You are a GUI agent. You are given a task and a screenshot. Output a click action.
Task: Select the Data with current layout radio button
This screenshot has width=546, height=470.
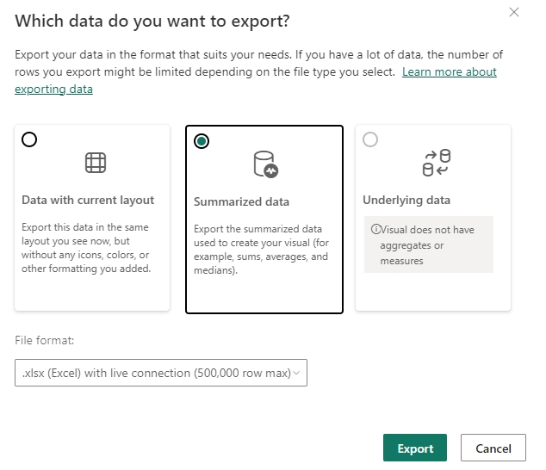click(x=29, y=140)
